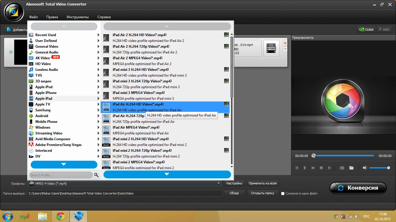
Task: Click the MPEG4 format icon on the file item
Action: point(271,48)
